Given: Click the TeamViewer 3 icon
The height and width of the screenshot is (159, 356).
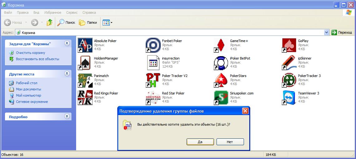Looking at the screenshot, I should [x=289, y=98].
